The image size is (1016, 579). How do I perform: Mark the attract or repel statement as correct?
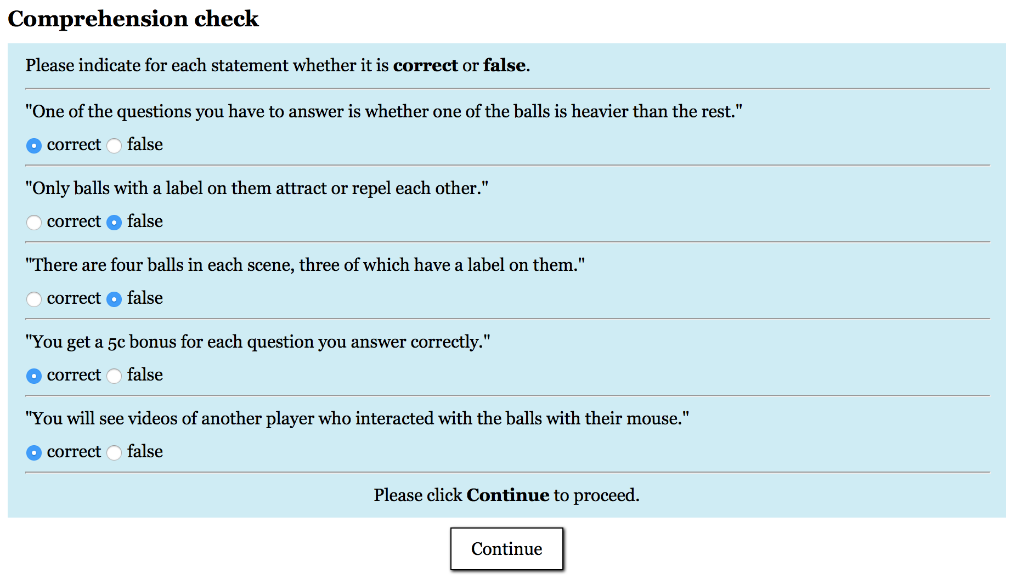(x=34, y=222)
